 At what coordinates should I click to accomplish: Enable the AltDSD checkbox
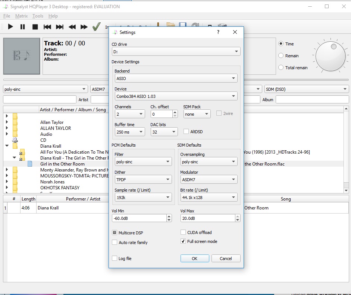(186, 132)
